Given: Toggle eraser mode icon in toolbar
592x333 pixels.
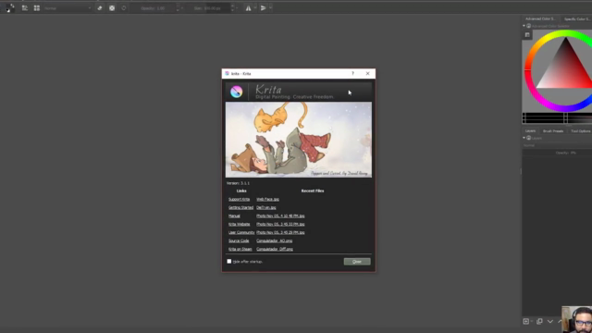Looking at the screenshot, I should click(100, 8).
